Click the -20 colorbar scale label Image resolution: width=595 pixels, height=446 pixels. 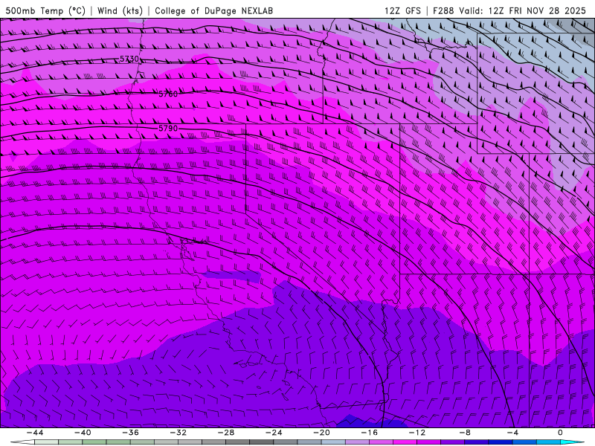click(321, 433)
